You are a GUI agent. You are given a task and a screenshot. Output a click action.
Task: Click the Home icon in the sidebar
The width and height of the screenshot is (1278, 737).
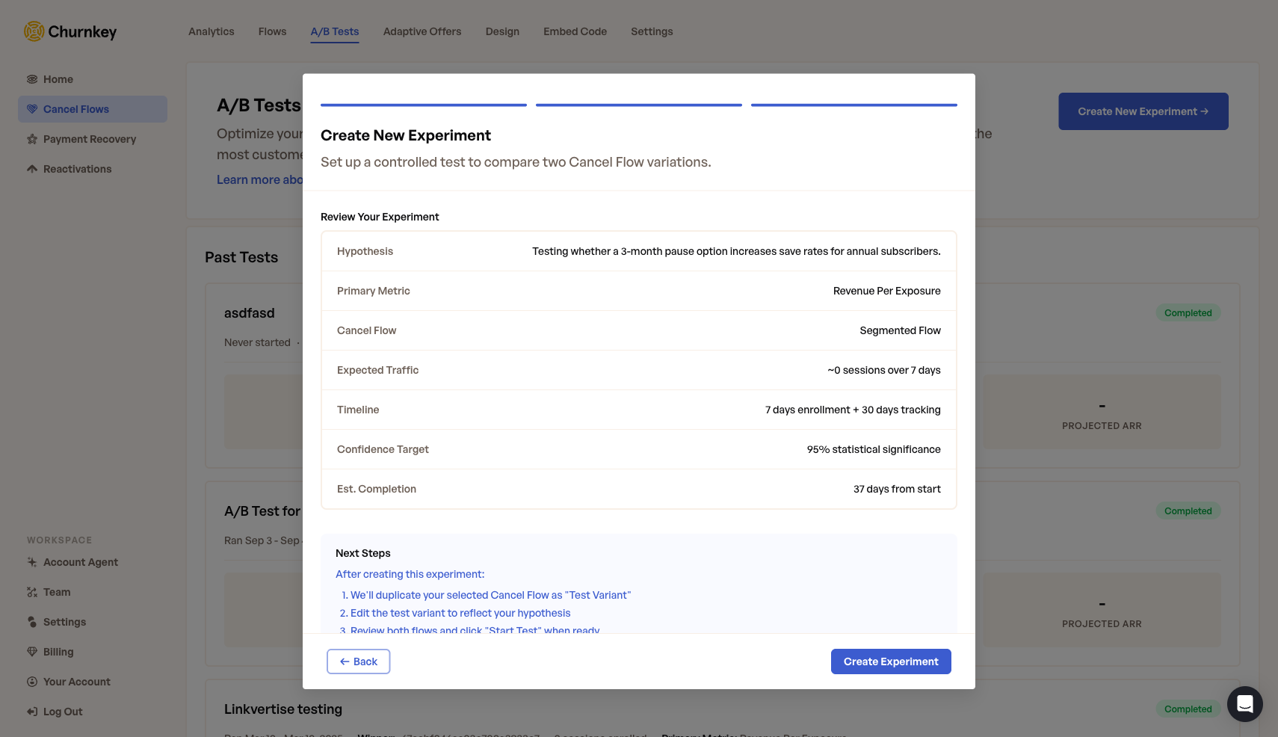coord(31,78)
